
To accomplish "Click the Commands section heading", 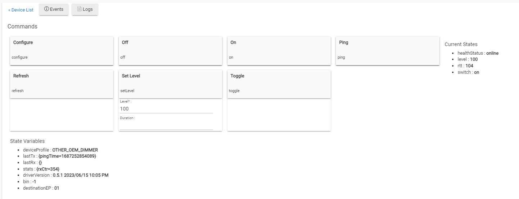I will [x=22, y=27].
